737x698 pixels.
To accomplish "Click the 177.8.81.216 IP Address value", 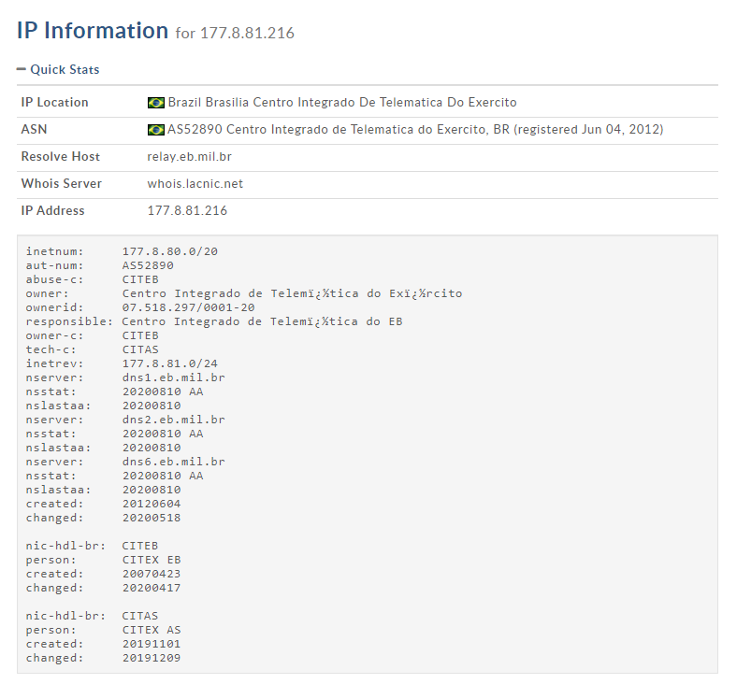I will 187,210.
